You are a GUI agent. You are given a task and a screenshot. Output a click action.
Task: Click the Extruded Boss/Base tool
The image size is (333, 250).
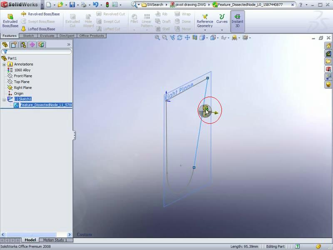point(10,20)
